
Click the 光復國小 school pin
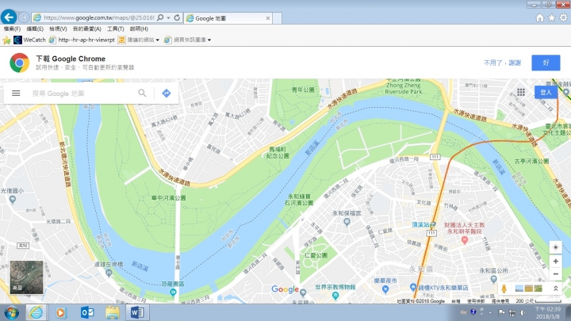point(13,199)
